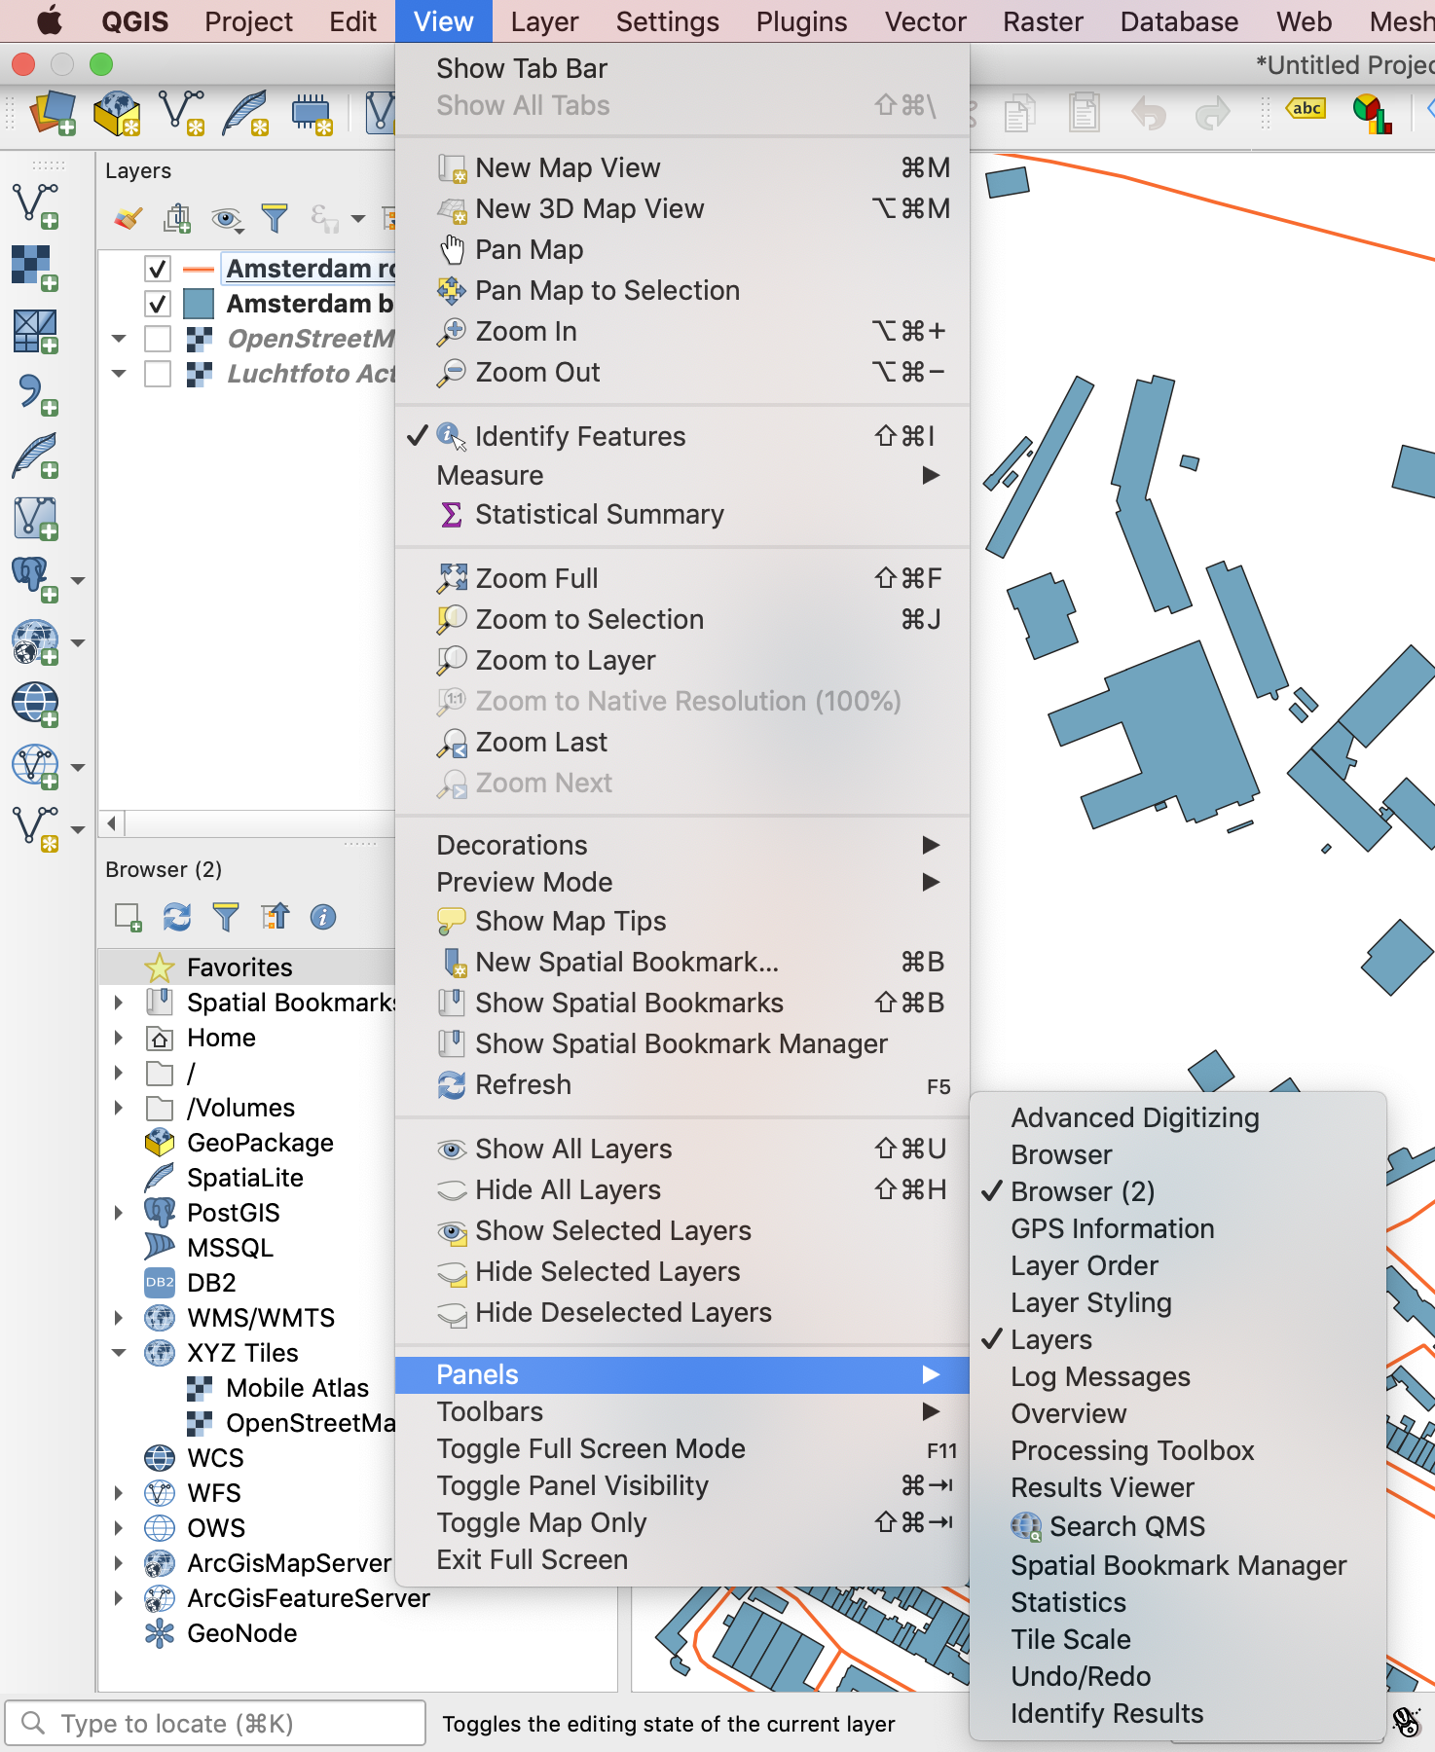The width and height of the screenshot is (1435, 1752).
Task: Click the New Shapefile Layer icon
Action: [181, 113]
